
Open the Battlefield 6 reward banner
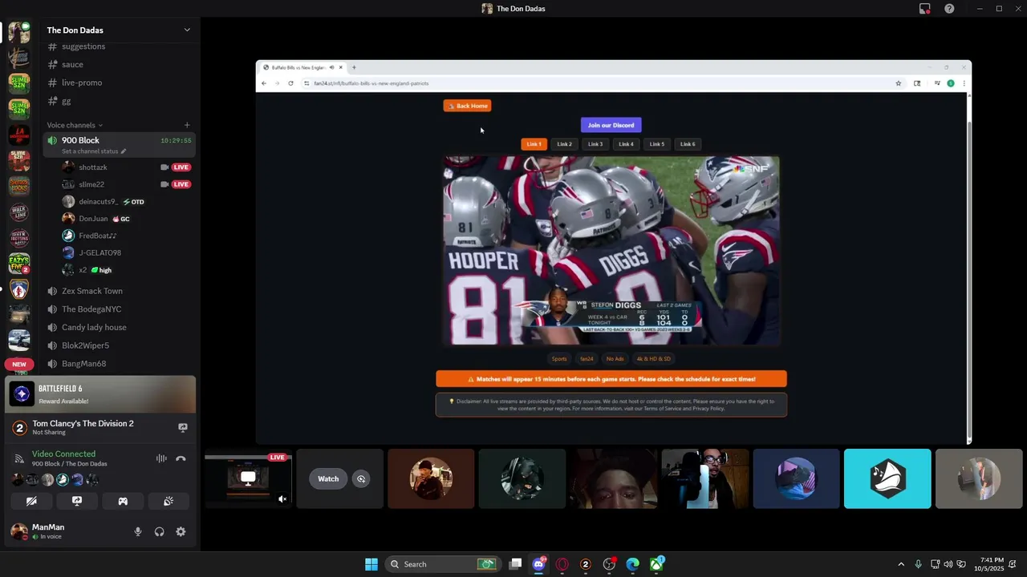pos(100,394)
